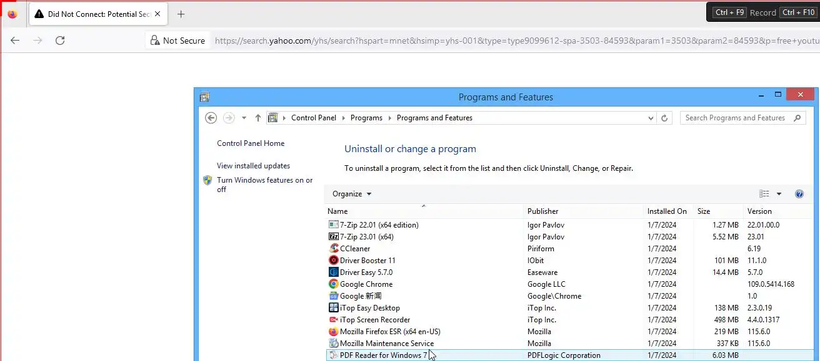The width and height of the screenshot is (820, 361).
Task: Open the 'Control Panel Home' link
Action: tap(251, 143)
